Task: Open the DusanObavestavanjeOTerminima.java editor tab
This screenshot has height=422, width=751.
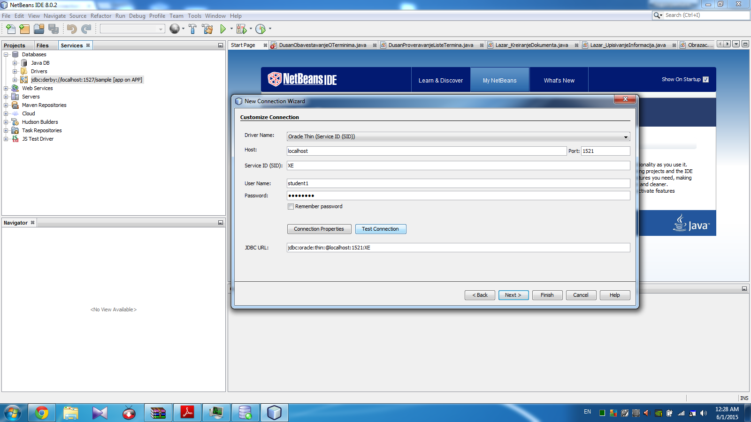Action: pyautogui.click(x=322, y=45)
